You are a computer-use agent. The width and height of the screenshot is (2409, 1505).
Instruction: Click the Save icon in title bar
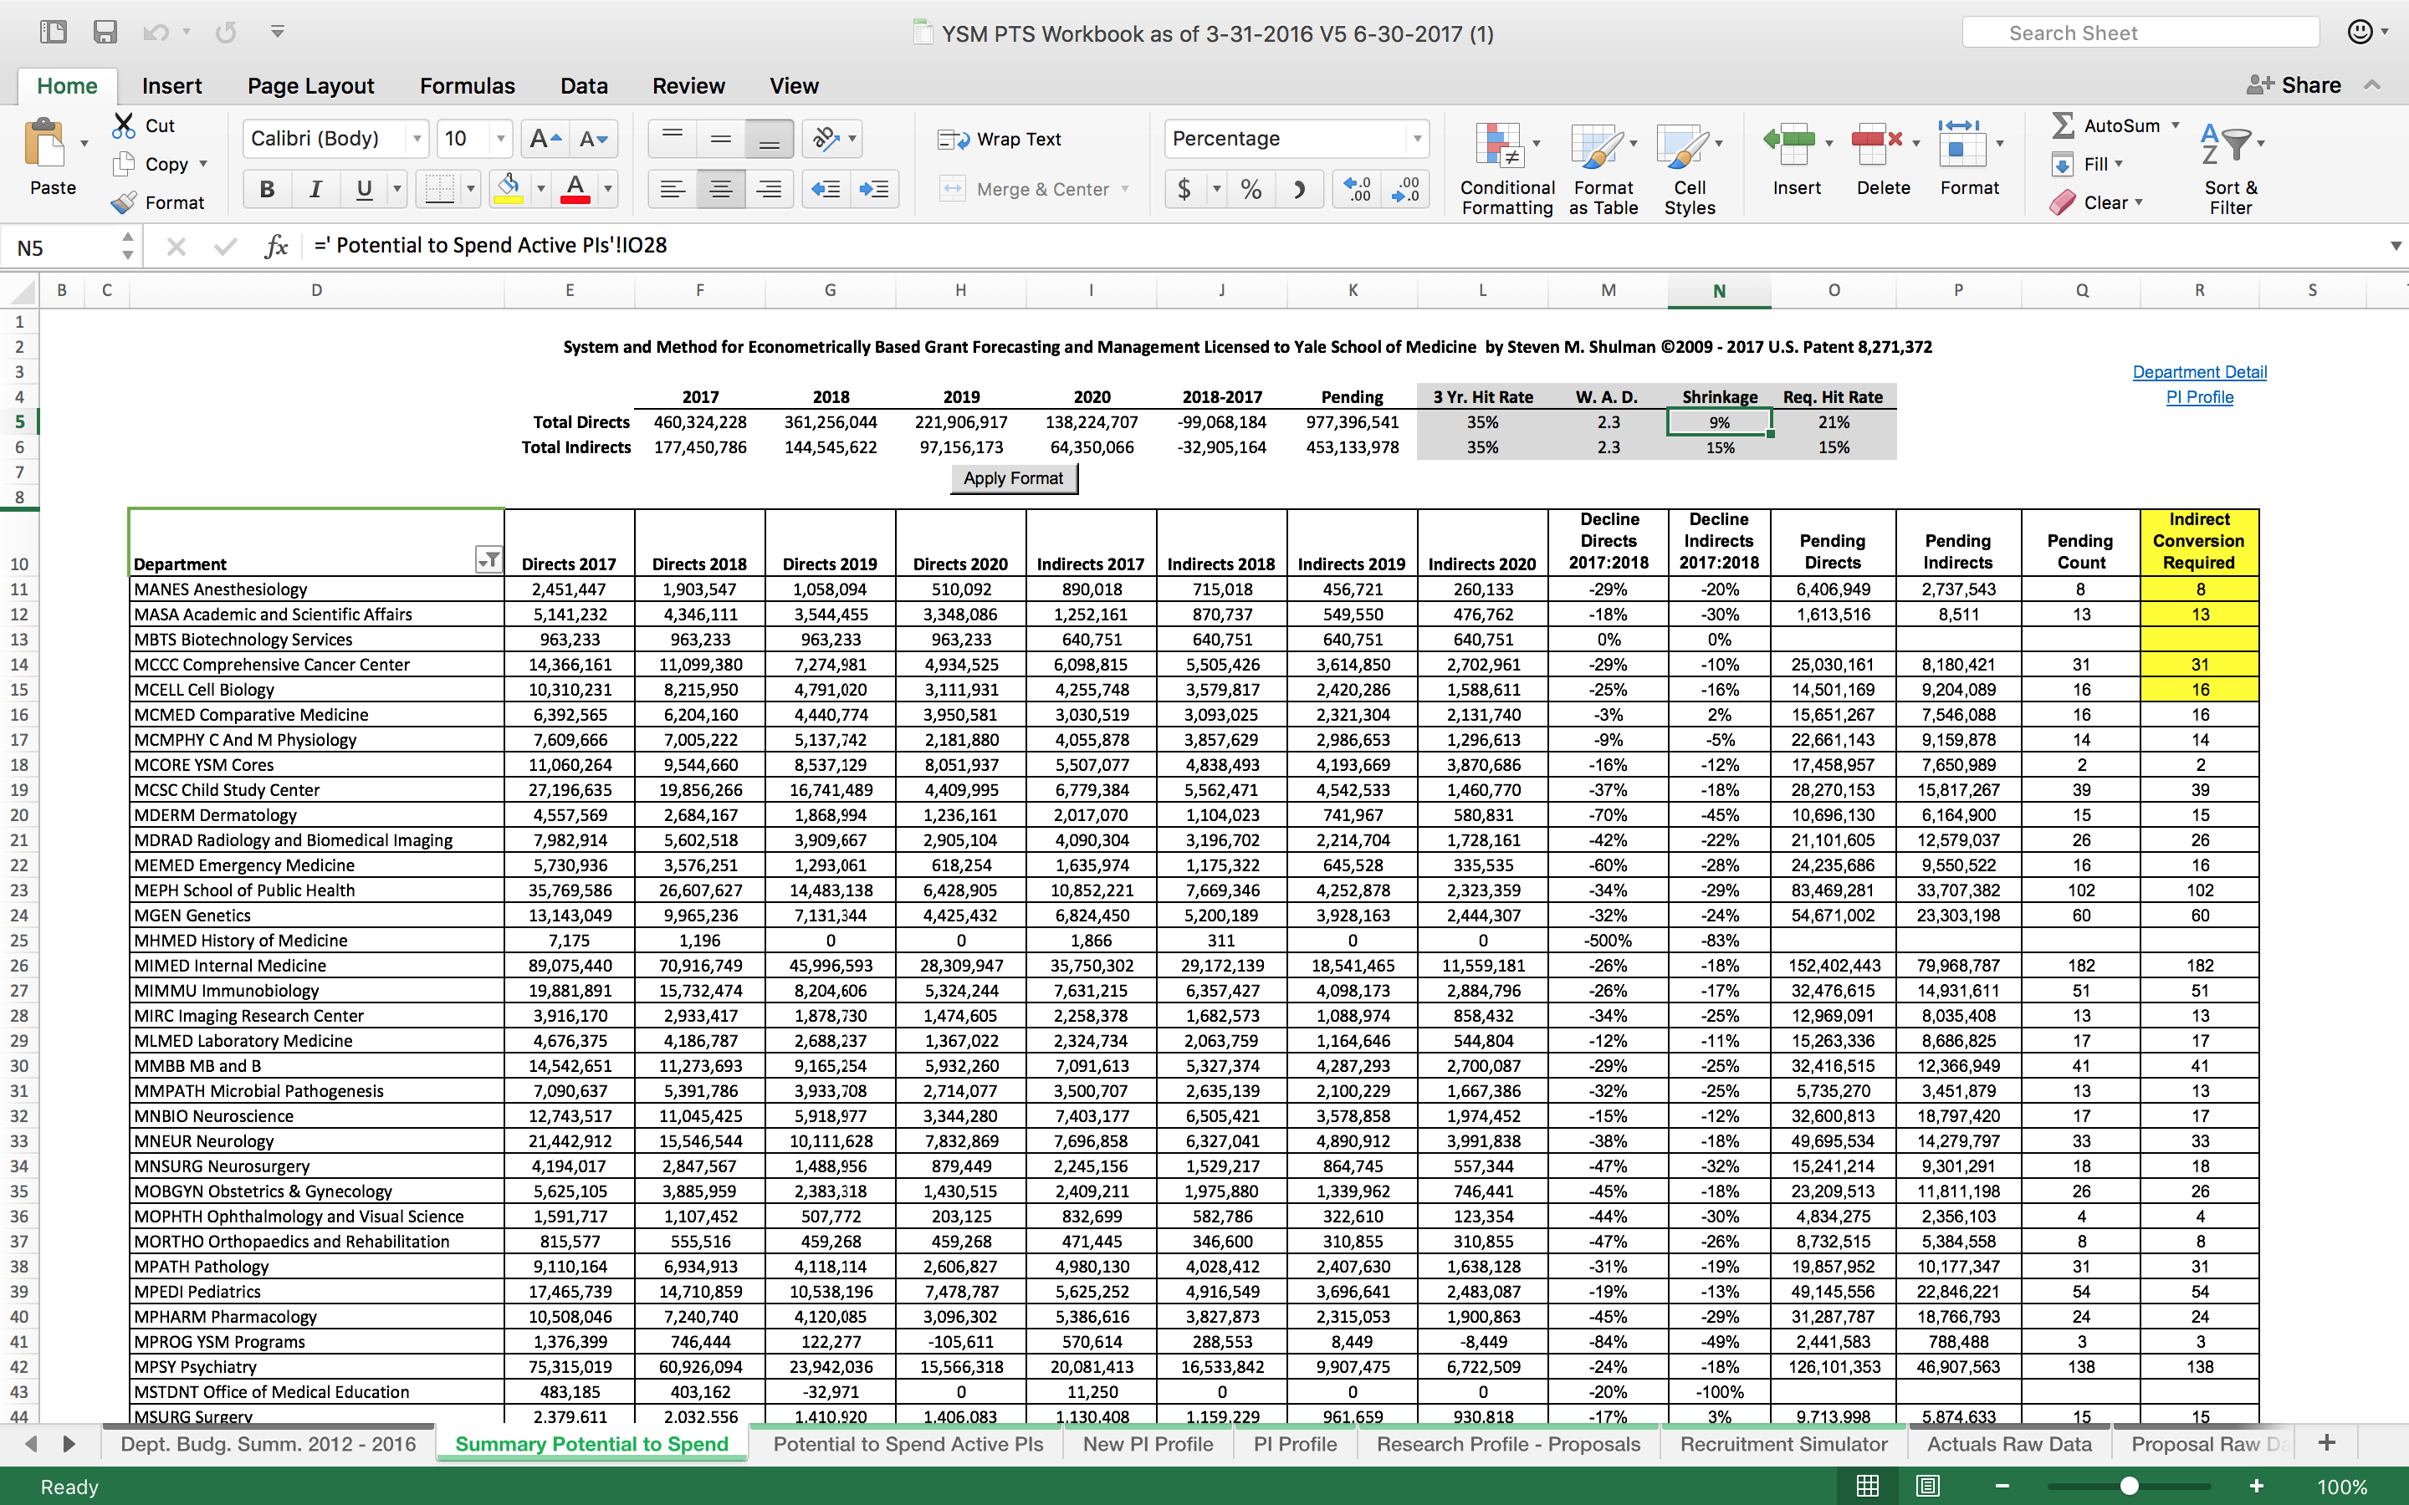105,32
